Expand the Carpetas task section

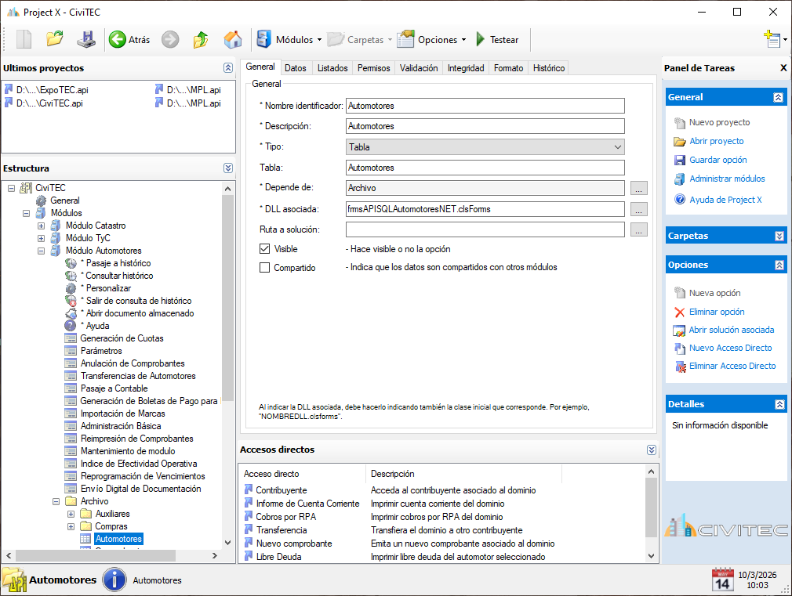coord(779,236)
